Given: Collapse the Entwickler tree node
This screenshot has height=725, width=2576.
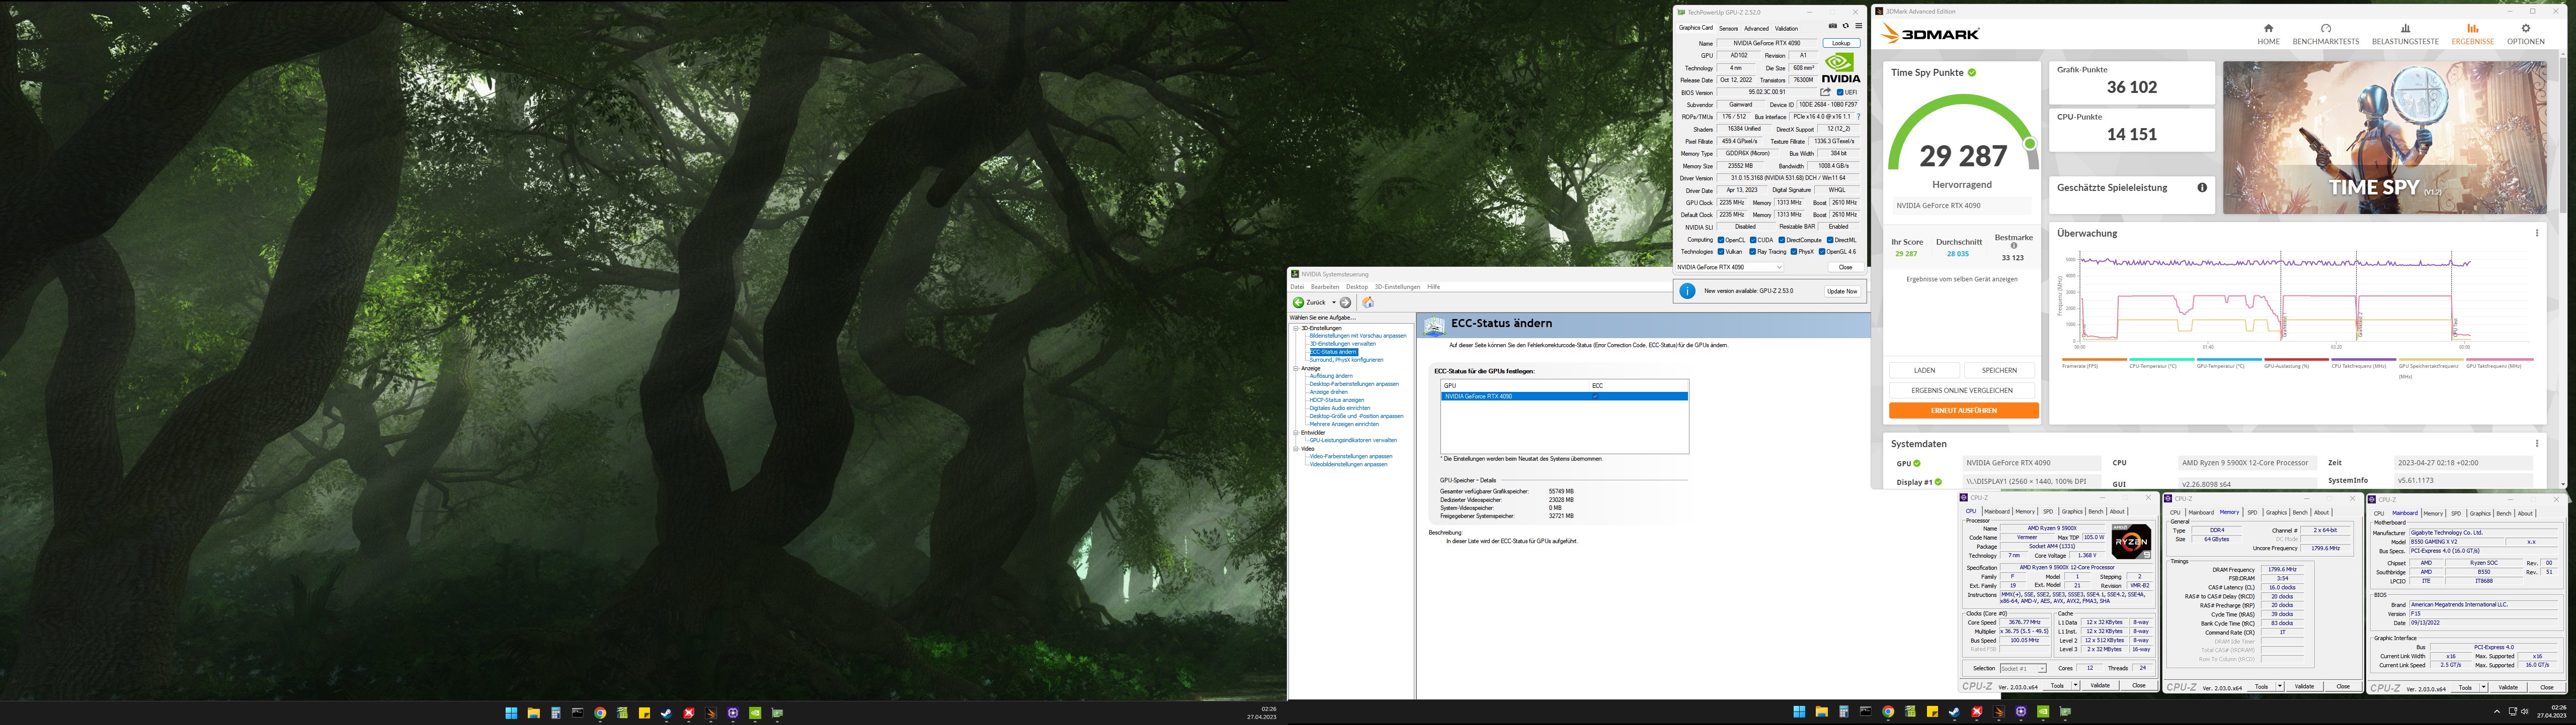Looking at the screenshot, I should (x=1295, y=433).
